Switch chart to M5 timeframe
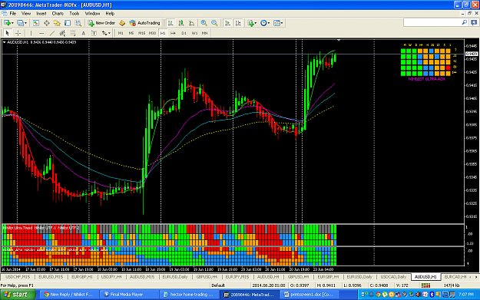Screen dimensions: 480x300 coord(131,33)
